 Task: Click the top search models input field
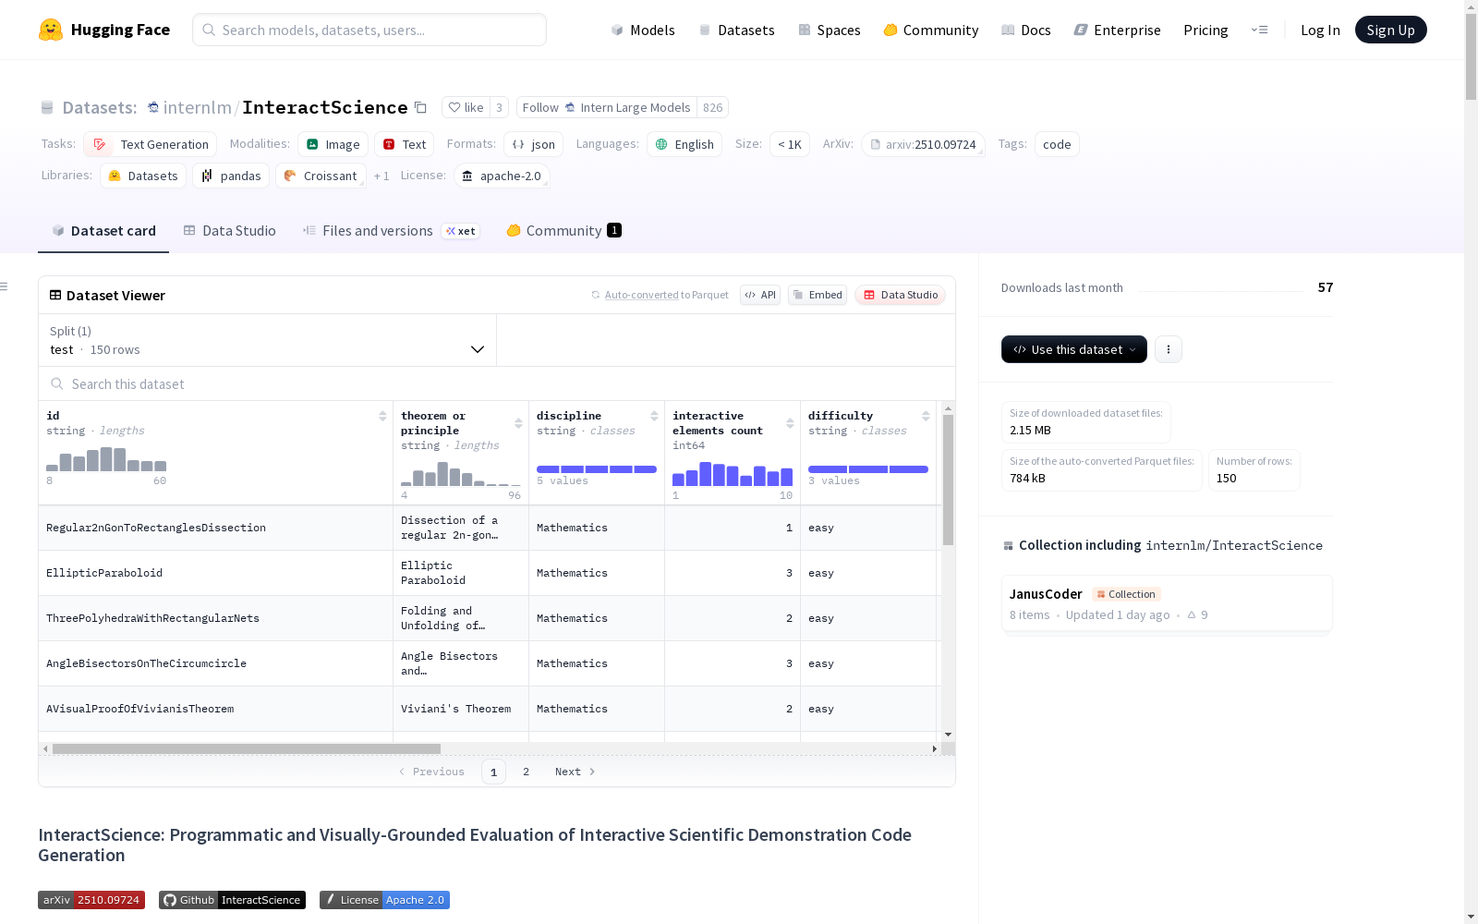[x=369, y=30]
